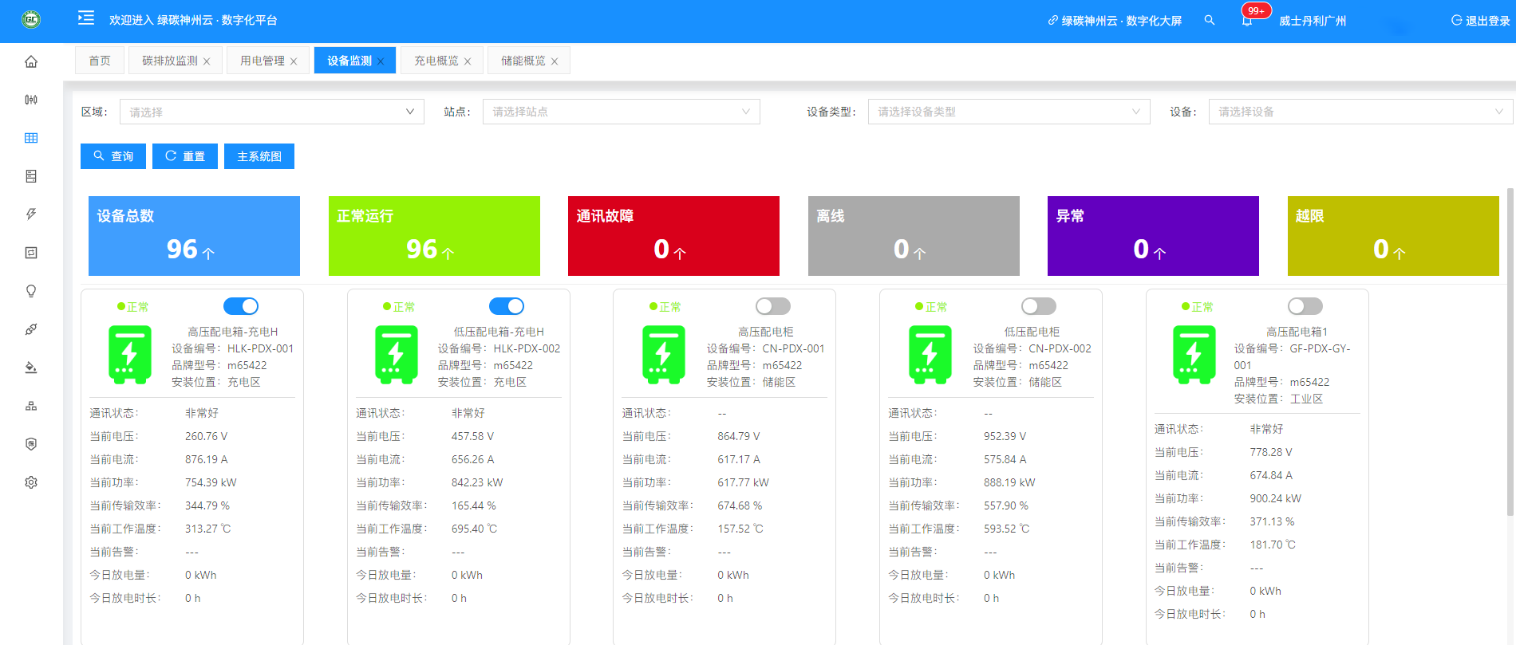This screenshot has width=1516, height=645.
Task: Close the 碳排放监测 tab
Action: 207,61
